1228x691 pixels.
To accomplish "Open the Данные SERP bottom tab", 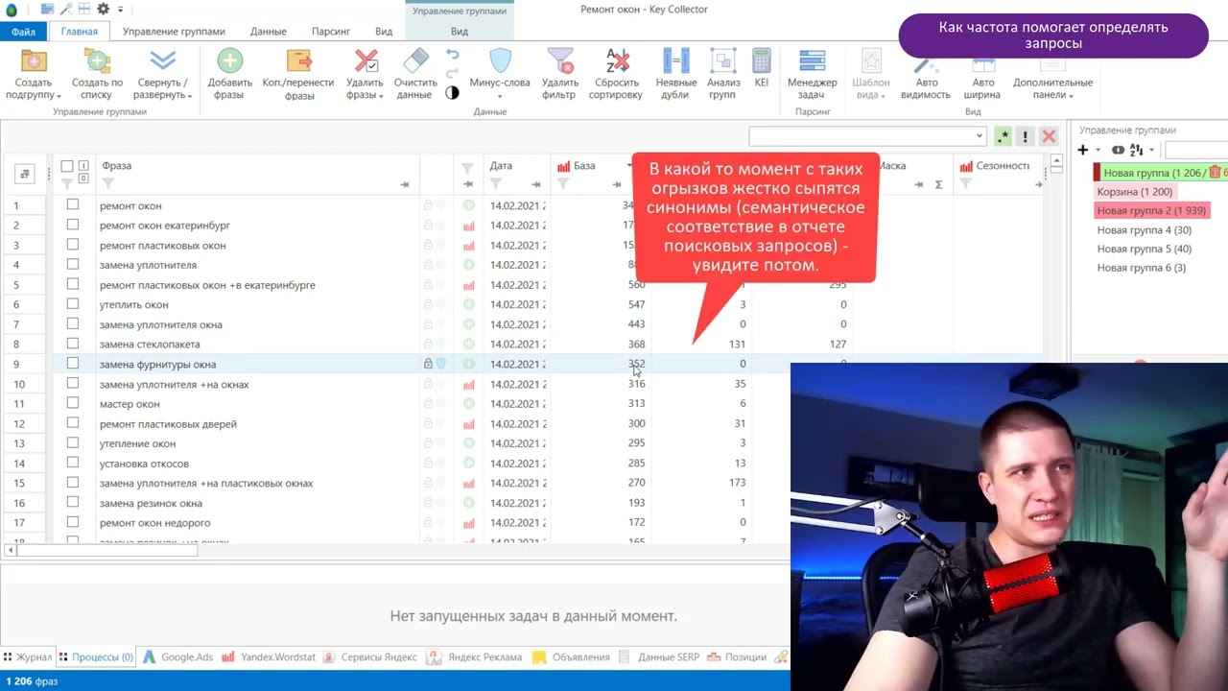I will [x=659, y=657].
